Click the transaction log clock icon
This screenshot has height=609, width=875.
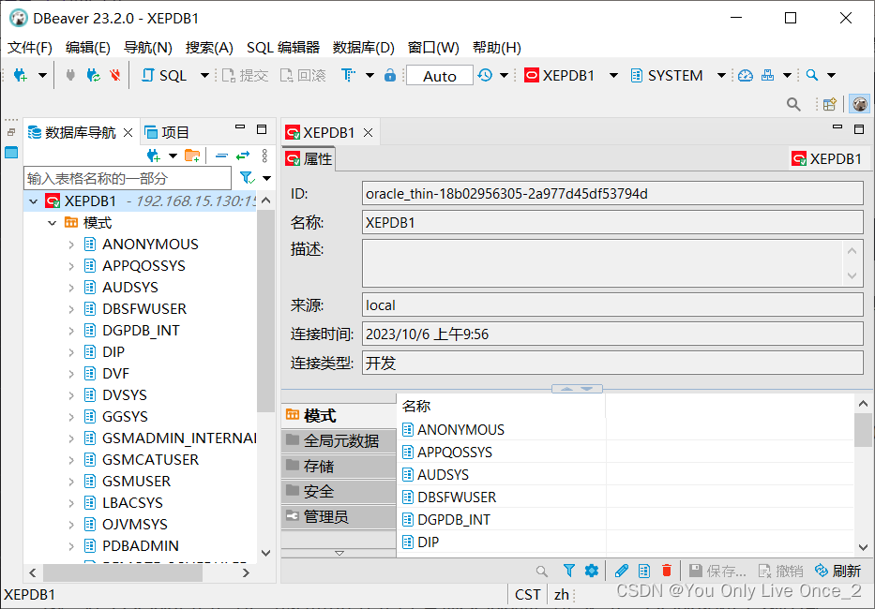pos(485,75)
